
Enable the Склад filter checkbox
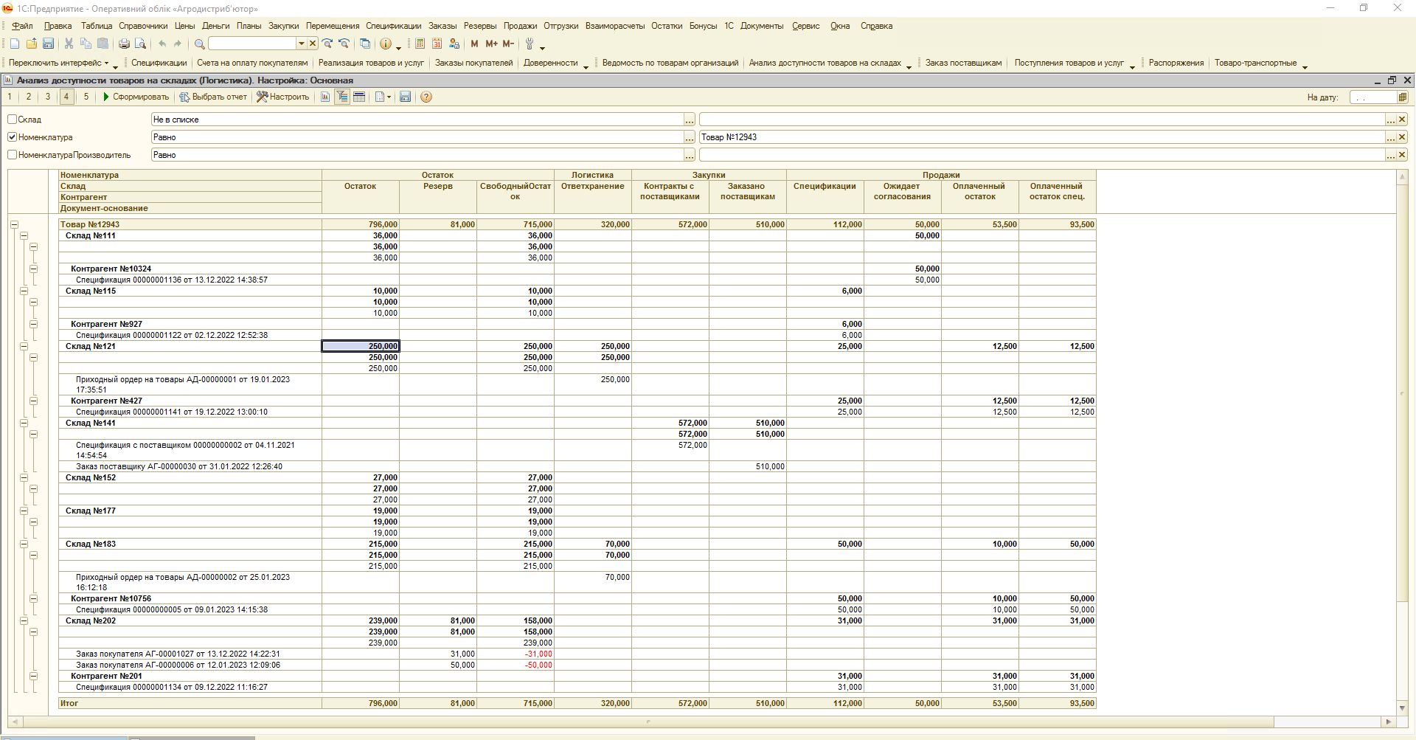(x=13, y=120)
